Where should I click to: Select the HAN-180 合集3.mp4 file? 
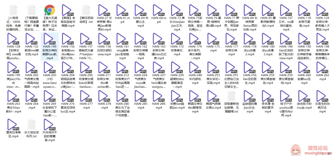(x=268, y=45)
